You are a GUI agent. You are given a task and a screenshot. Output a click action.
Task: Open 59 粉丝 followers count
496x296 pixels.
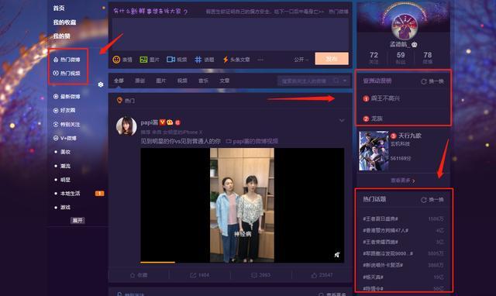click(401, 58)
